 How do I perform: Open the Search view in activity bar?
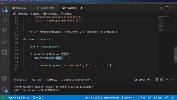[5, 20]
